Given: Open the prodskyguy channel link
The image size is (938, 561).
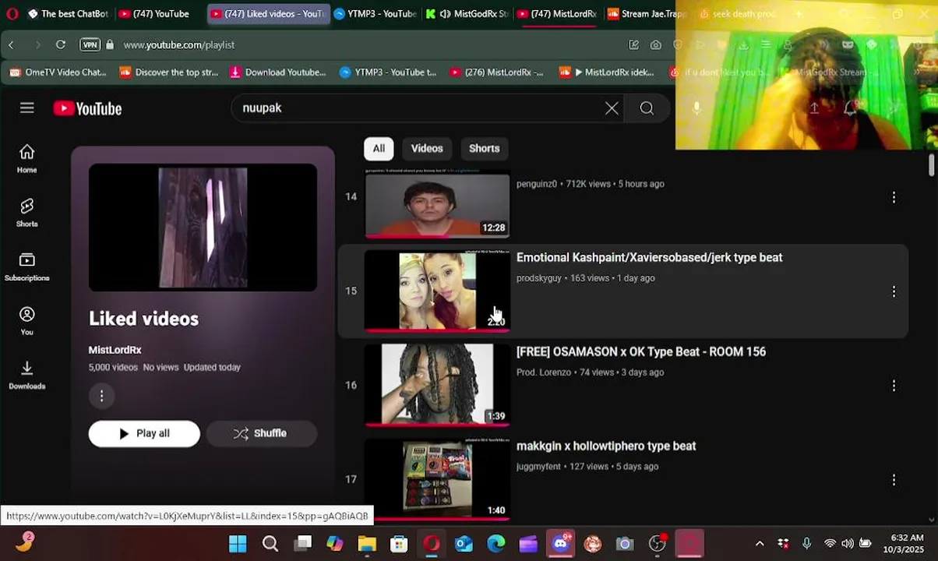Looking at the screenshot, I should click(x=538, y=278).
